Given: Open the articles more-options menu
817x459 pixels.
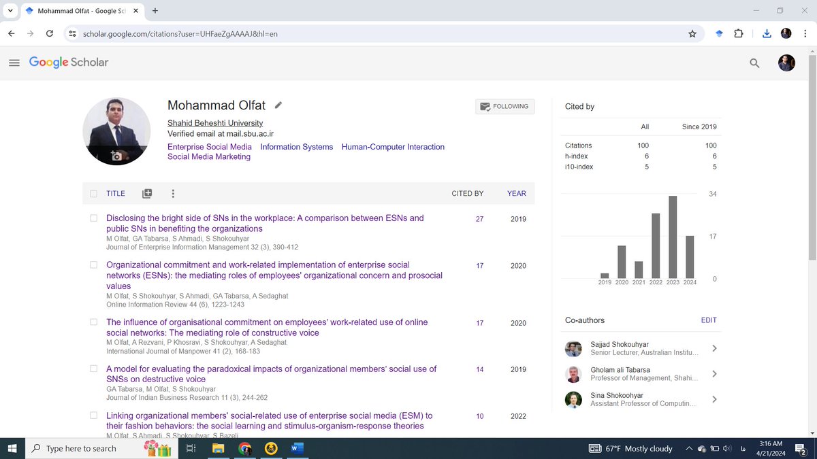Looking at the screenshot, I should click(x=173, y=194).
